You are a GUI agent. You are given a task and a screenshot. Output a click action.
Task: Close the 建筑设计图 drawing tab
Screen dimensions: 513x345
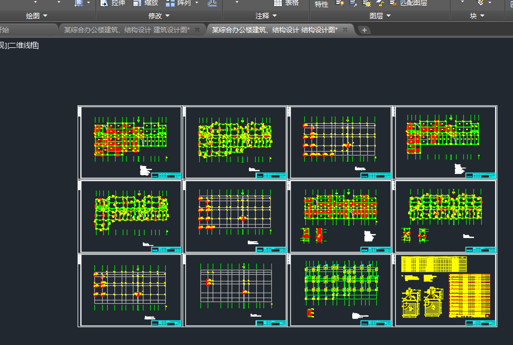(x=197, y=30)
